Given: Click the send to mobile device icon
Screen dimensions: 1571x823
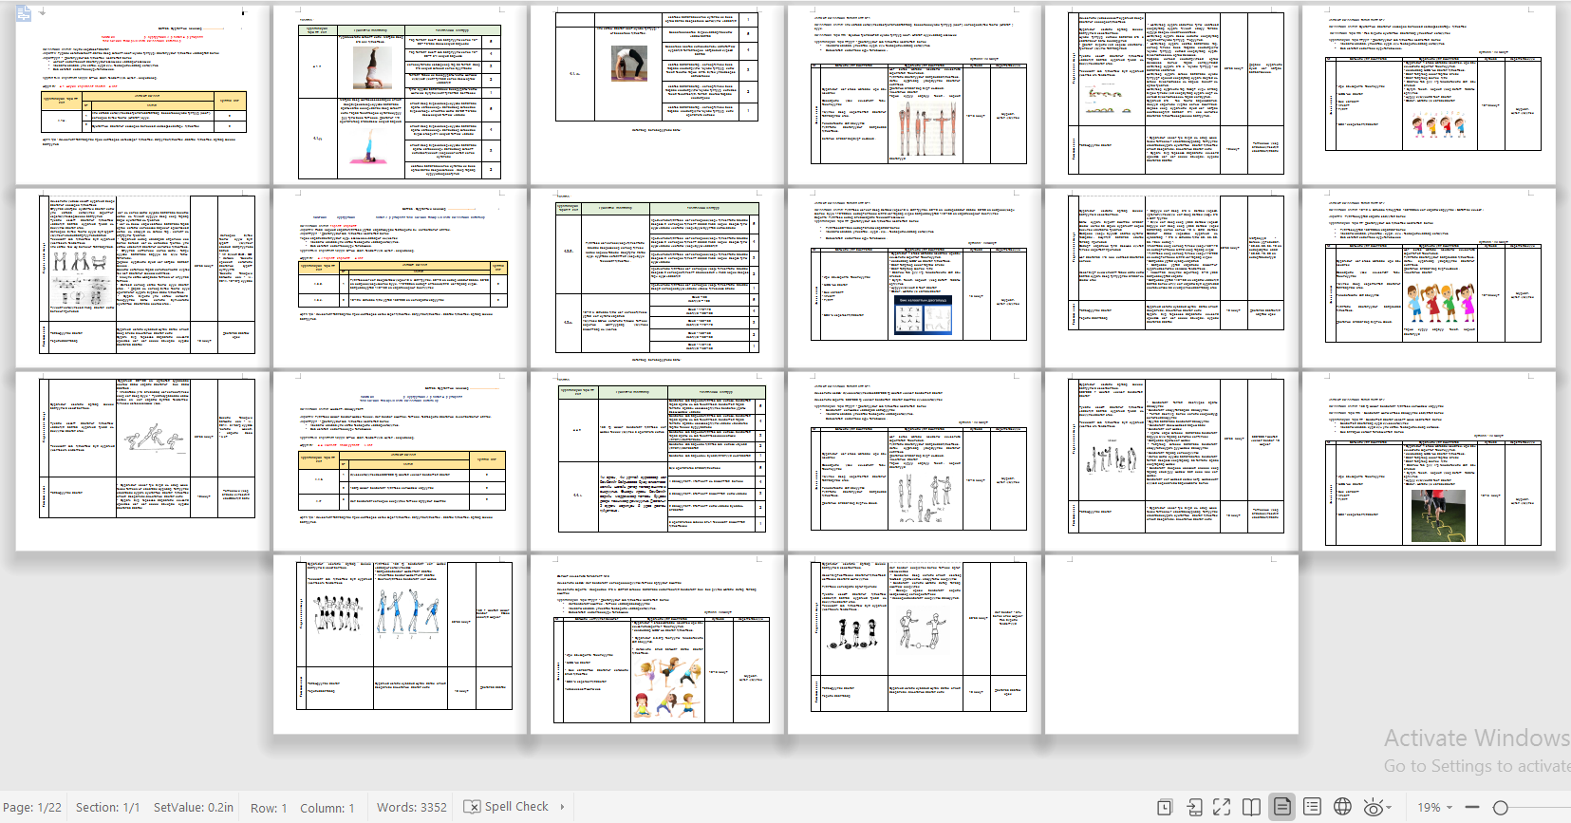Looking at the screenshot, I should click(1194, 807).
